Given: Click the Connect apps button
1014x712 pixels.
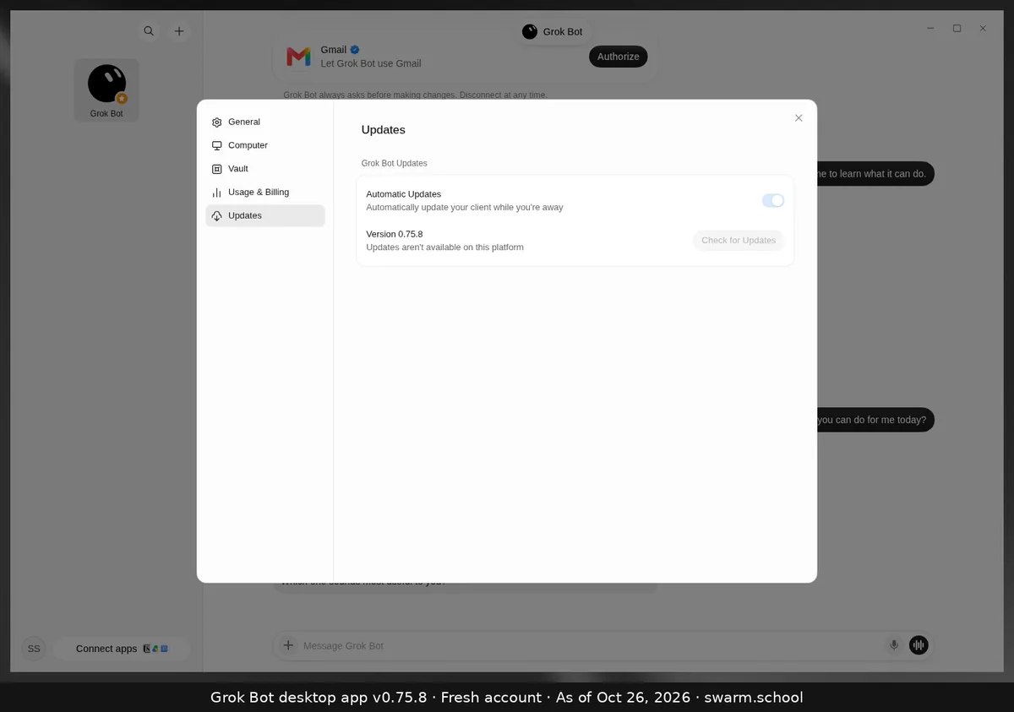Looking at the screenshot, I should 122,649.
